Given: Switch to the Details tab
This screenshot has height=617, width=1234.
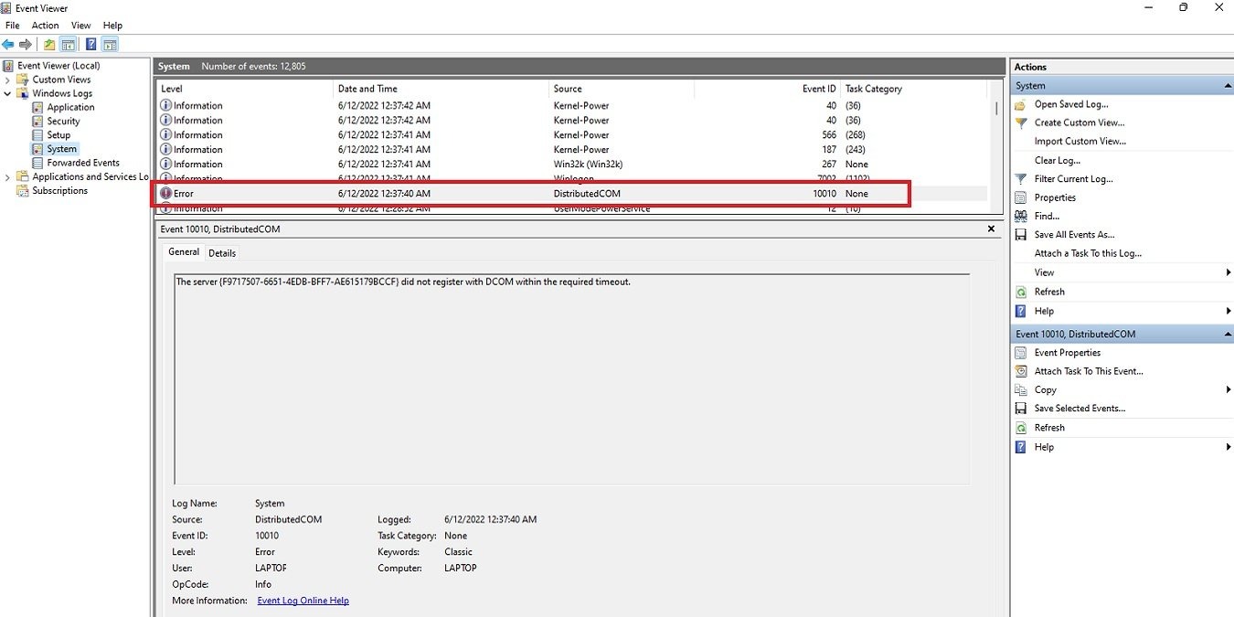Looking at the screenshot, I should (x=222, y=252).
